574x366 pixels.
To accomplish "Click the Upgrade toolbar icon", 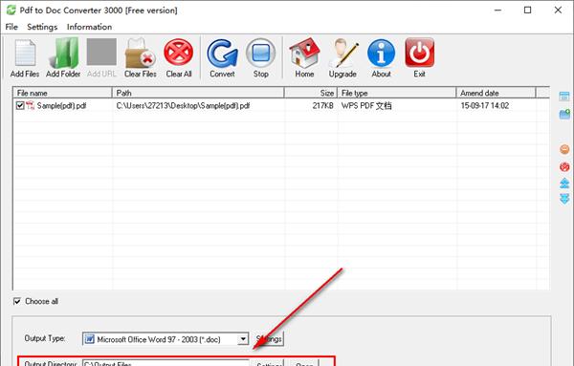I will (342, 54).
